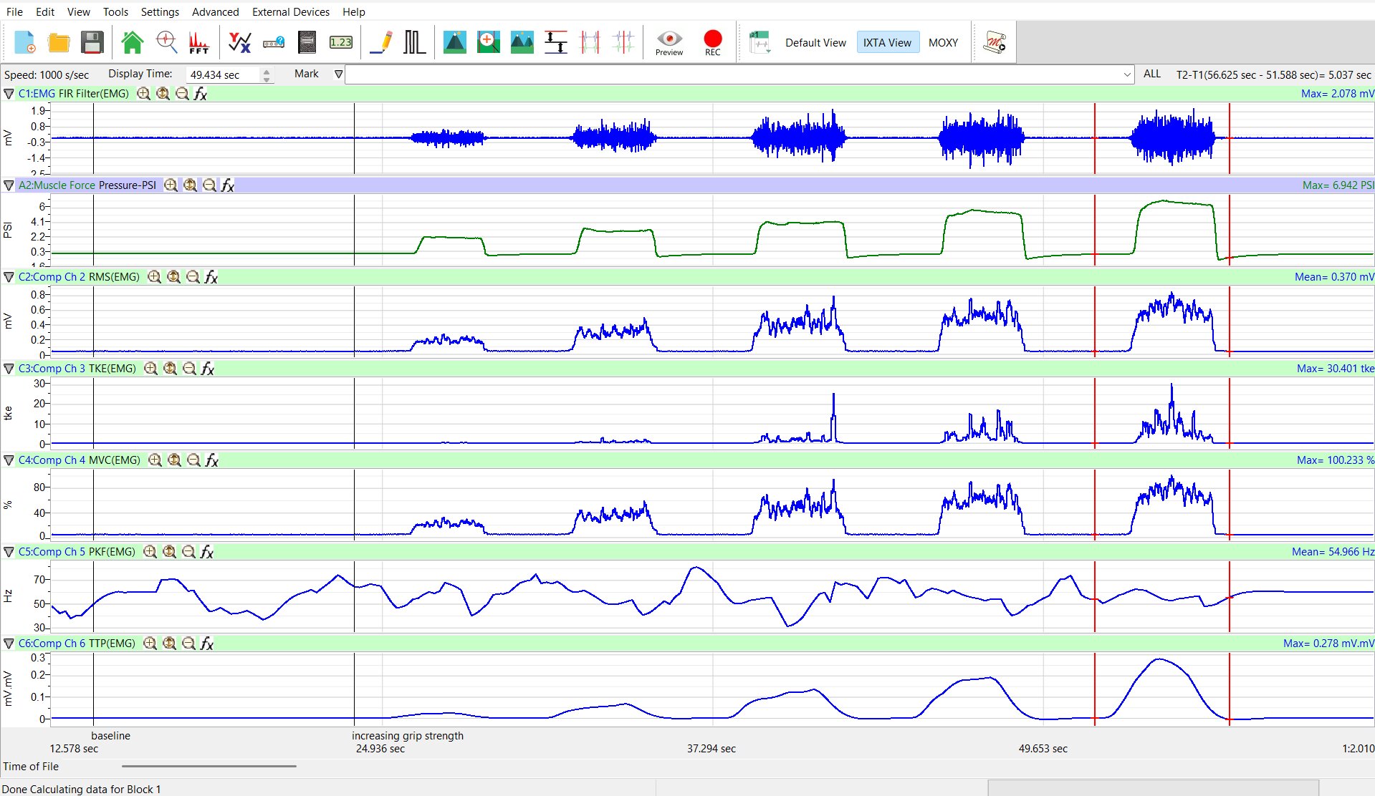
Task: Save the file with the floppy disk icon
Action: click(x=92, y=42)
